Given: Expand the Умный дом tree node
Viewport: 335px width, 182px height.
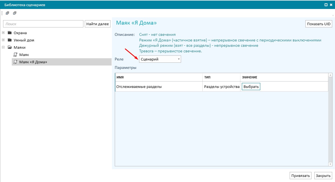Looking at the screenshot, I should click(3, 40).
